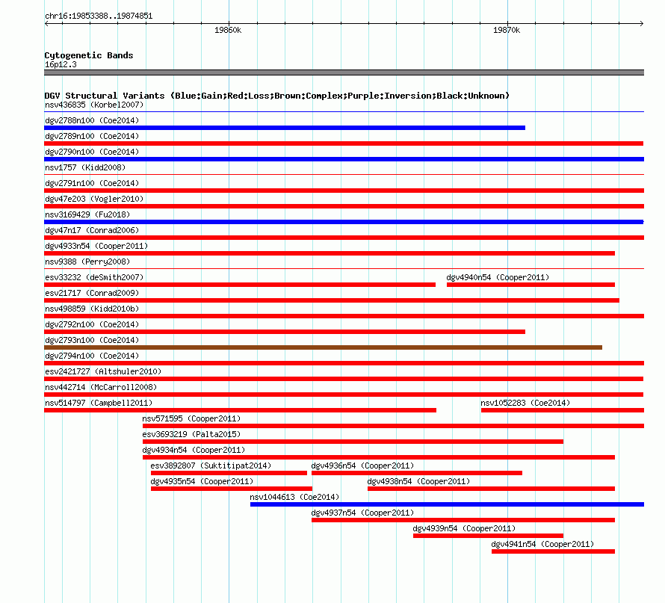Click the red dgv4935n54 loss bar
This screenshot has width=665, height=603.
coord(232,489)
